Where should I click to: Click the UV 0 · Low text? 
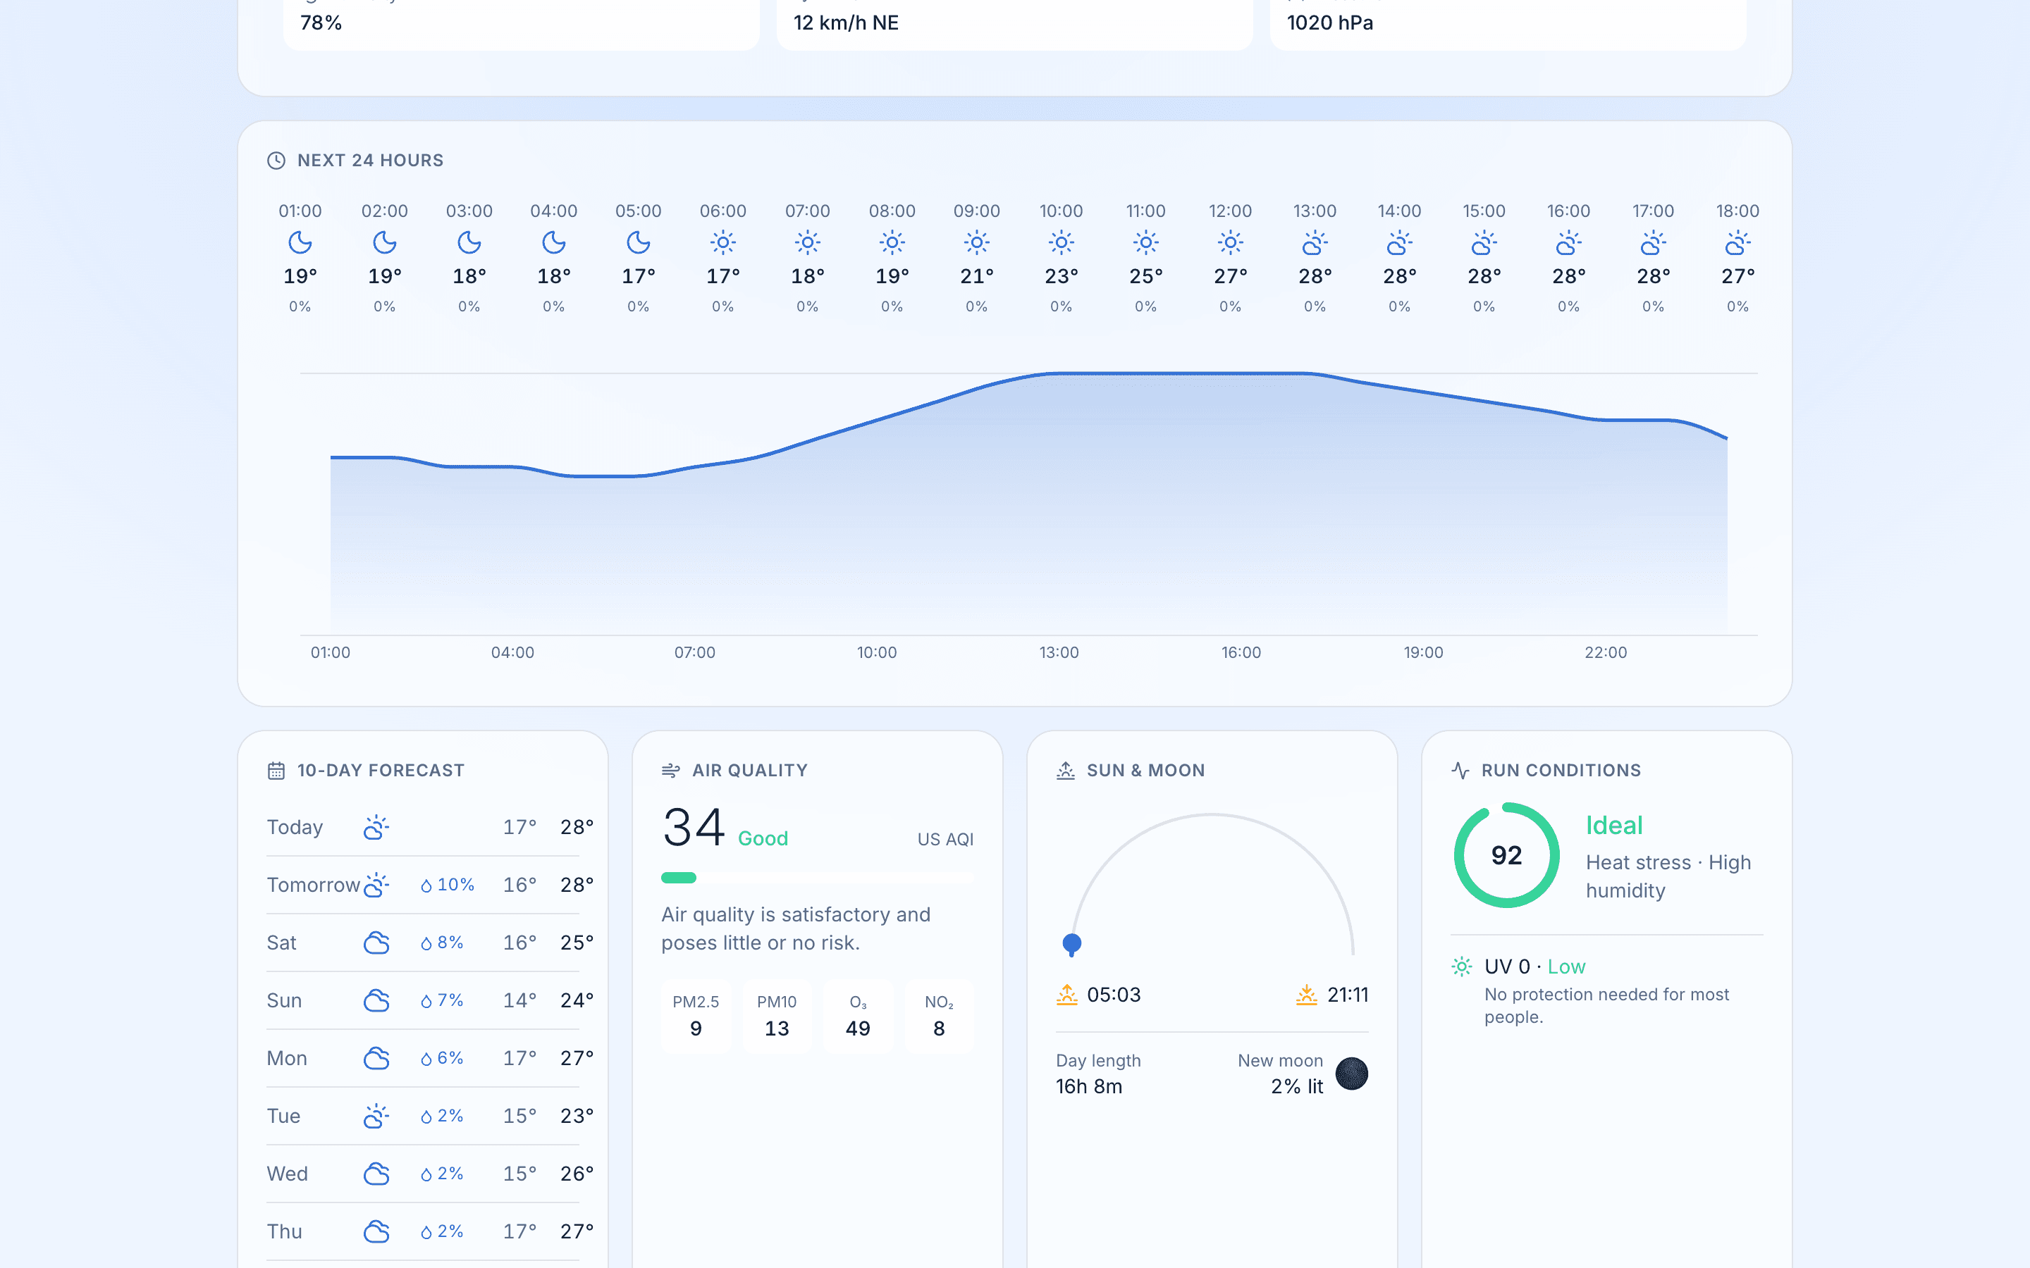1534,966
